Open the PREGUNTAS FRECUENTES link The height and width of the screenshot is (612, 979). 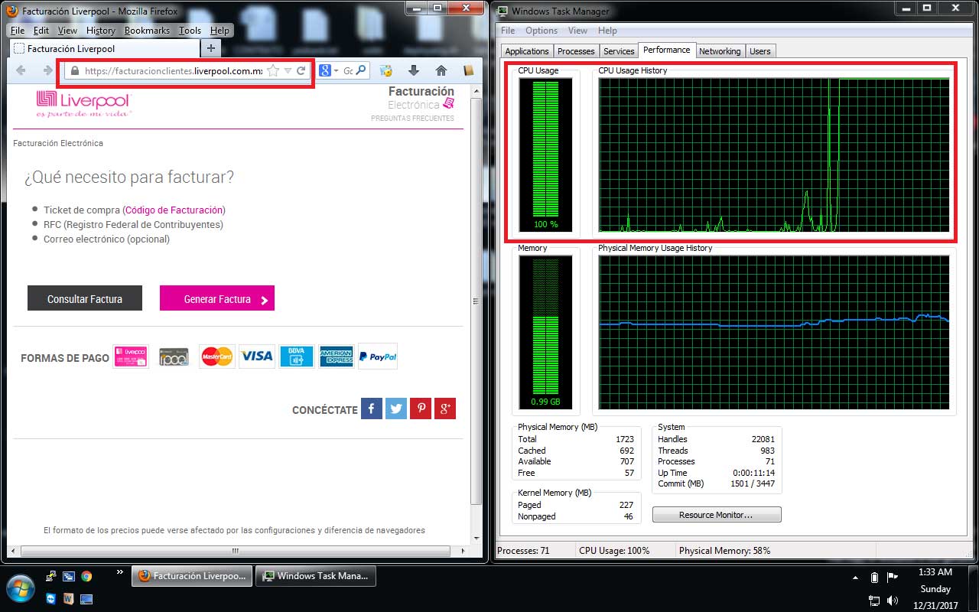(412, 119)
